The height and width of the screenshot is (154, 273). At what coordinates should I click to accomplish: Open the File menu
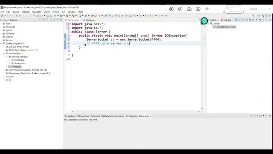pos(2,12)
